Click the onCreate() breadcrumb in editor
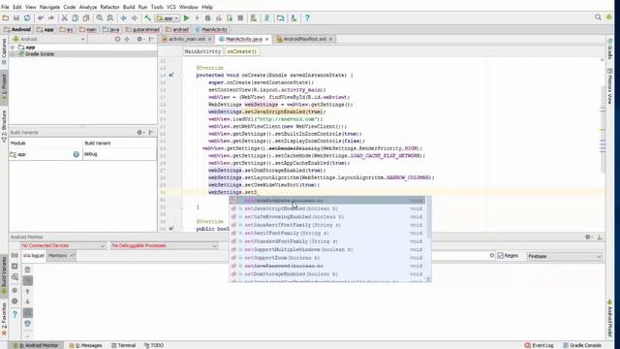This screenshot has width=620, height=349. (x=241, y=51)
